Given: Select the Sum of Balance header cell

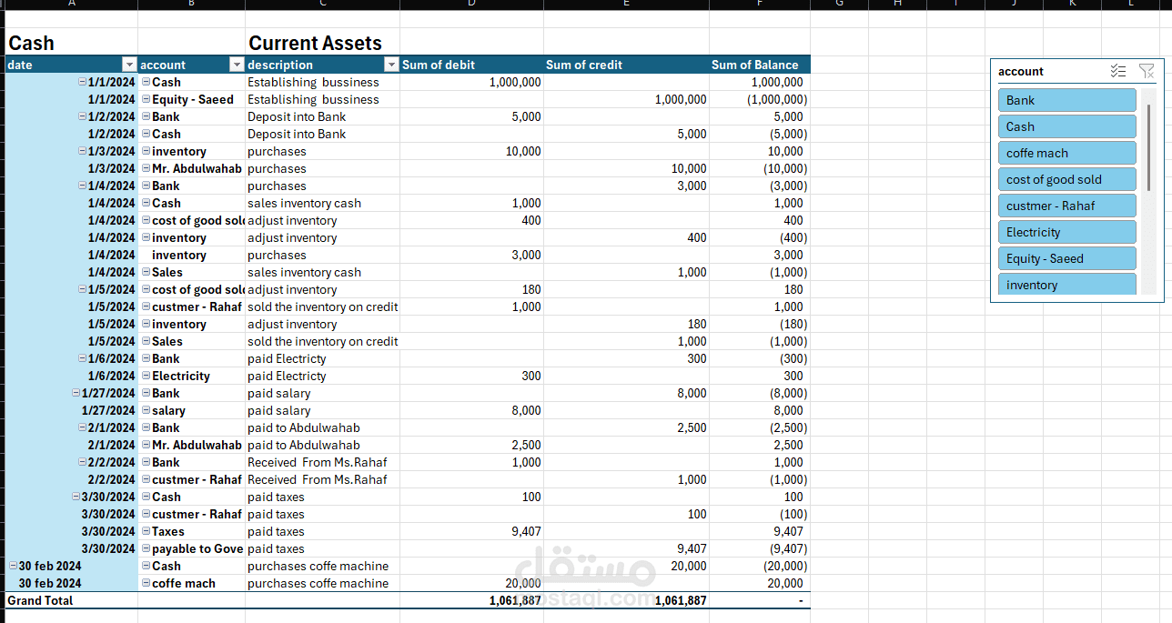Looking at the screenshot, I should [x=759, y=65].
